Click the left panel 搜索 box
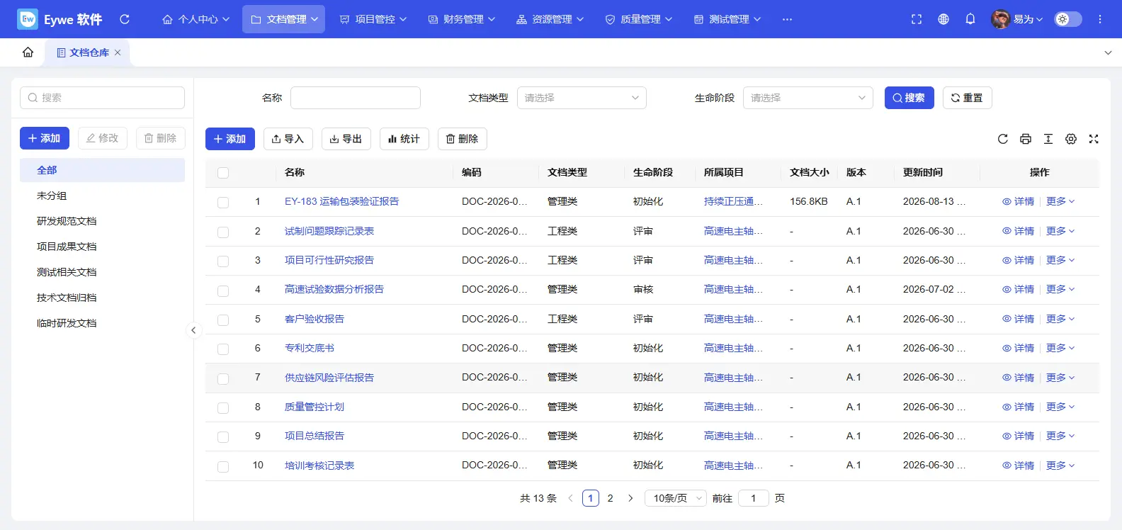The image size is (1122, 530). tap(102, 98)
